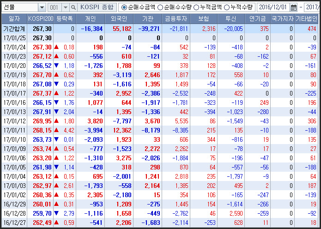This screenshot has height=229, width=321.
Task: Click individual value -1,726 on 17/01/20
Action: [x=94, y=66]
